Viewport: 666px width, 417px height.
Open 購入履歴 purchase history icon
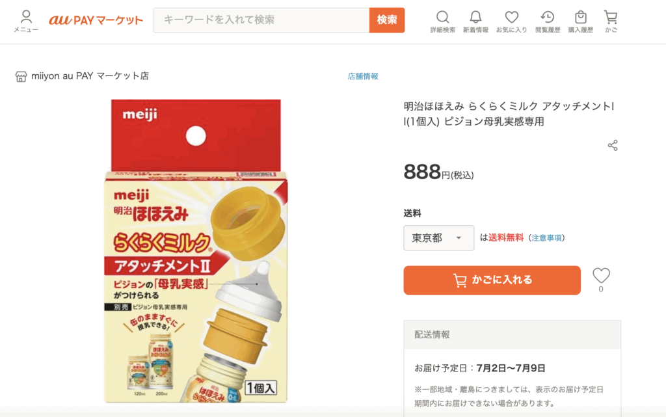coord(580,21)
